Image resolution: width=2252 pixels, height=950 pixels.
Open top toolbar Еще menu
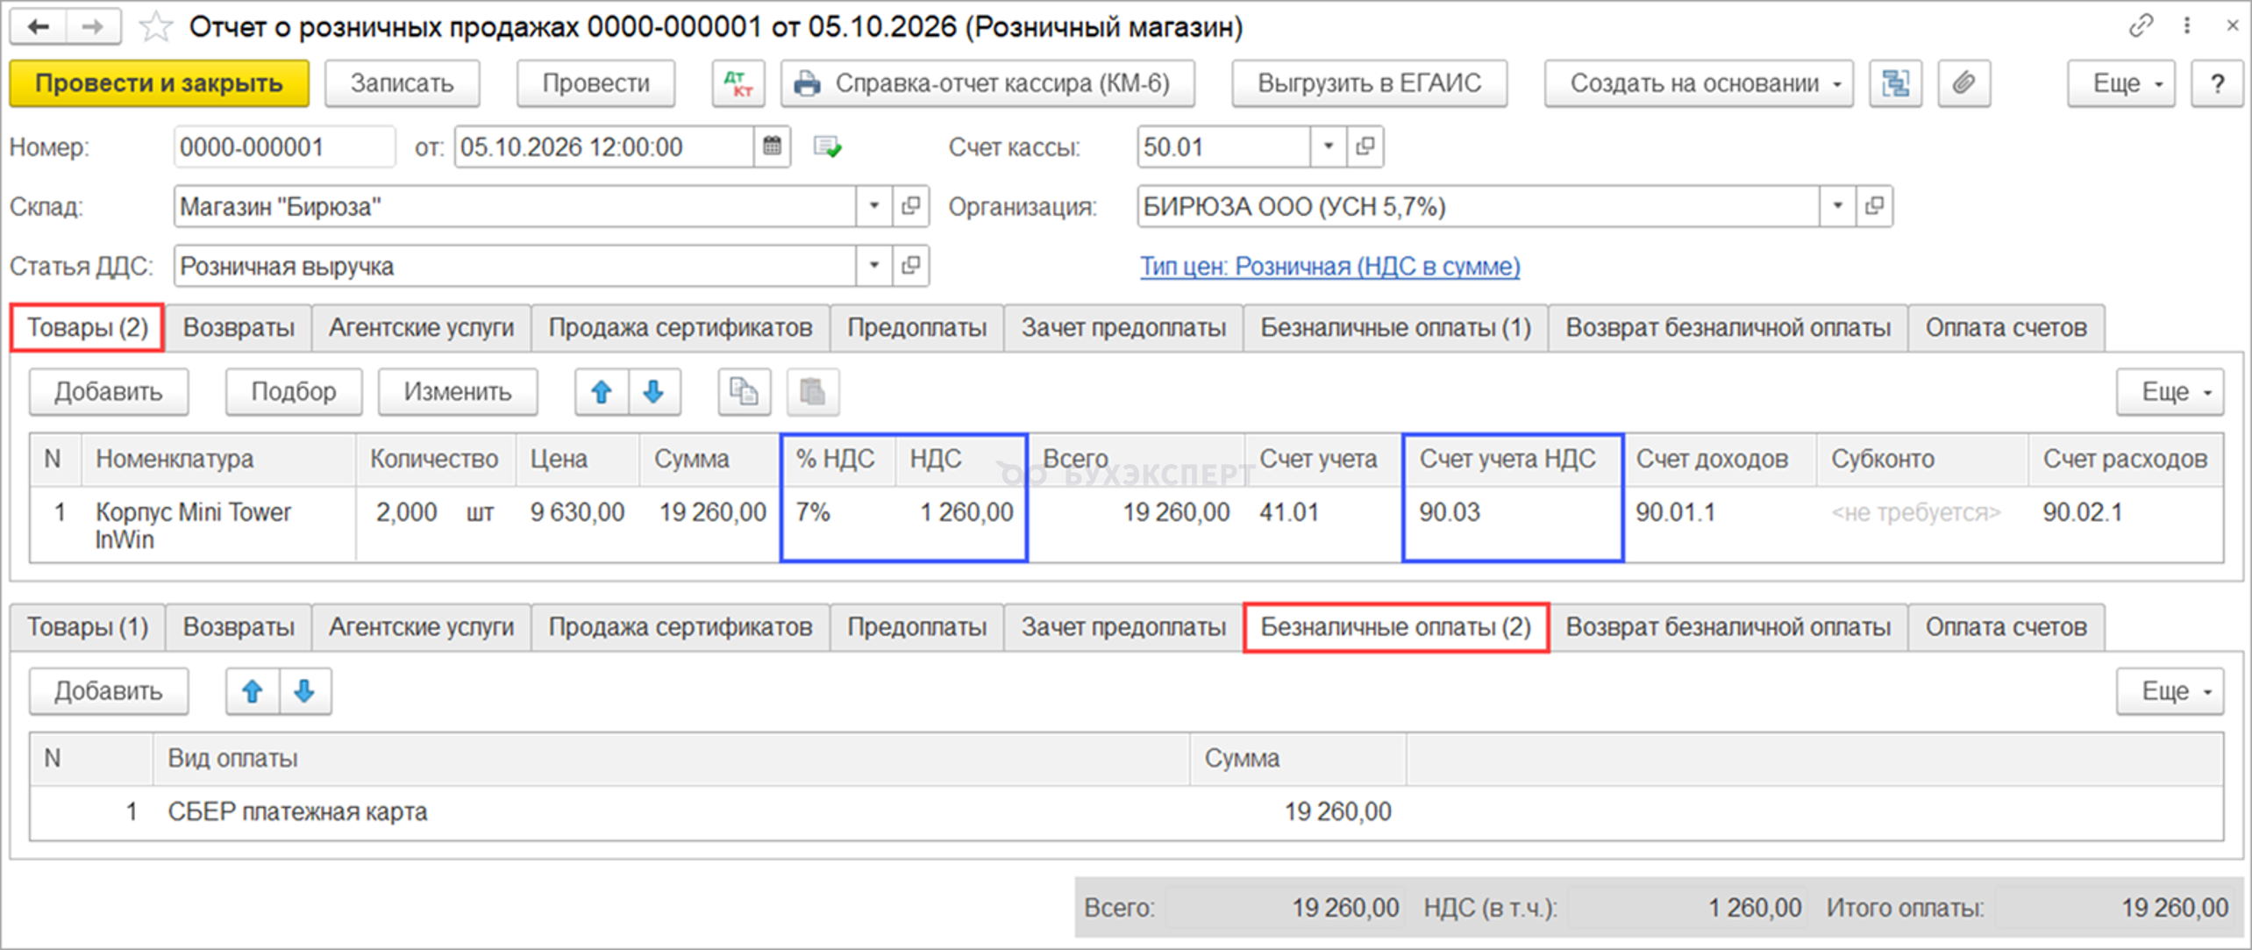[x=2121, y=83]
